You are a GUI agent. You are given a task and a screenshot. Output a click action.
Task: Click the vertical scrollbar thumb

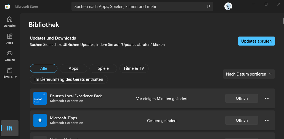[x=283, y=21]
